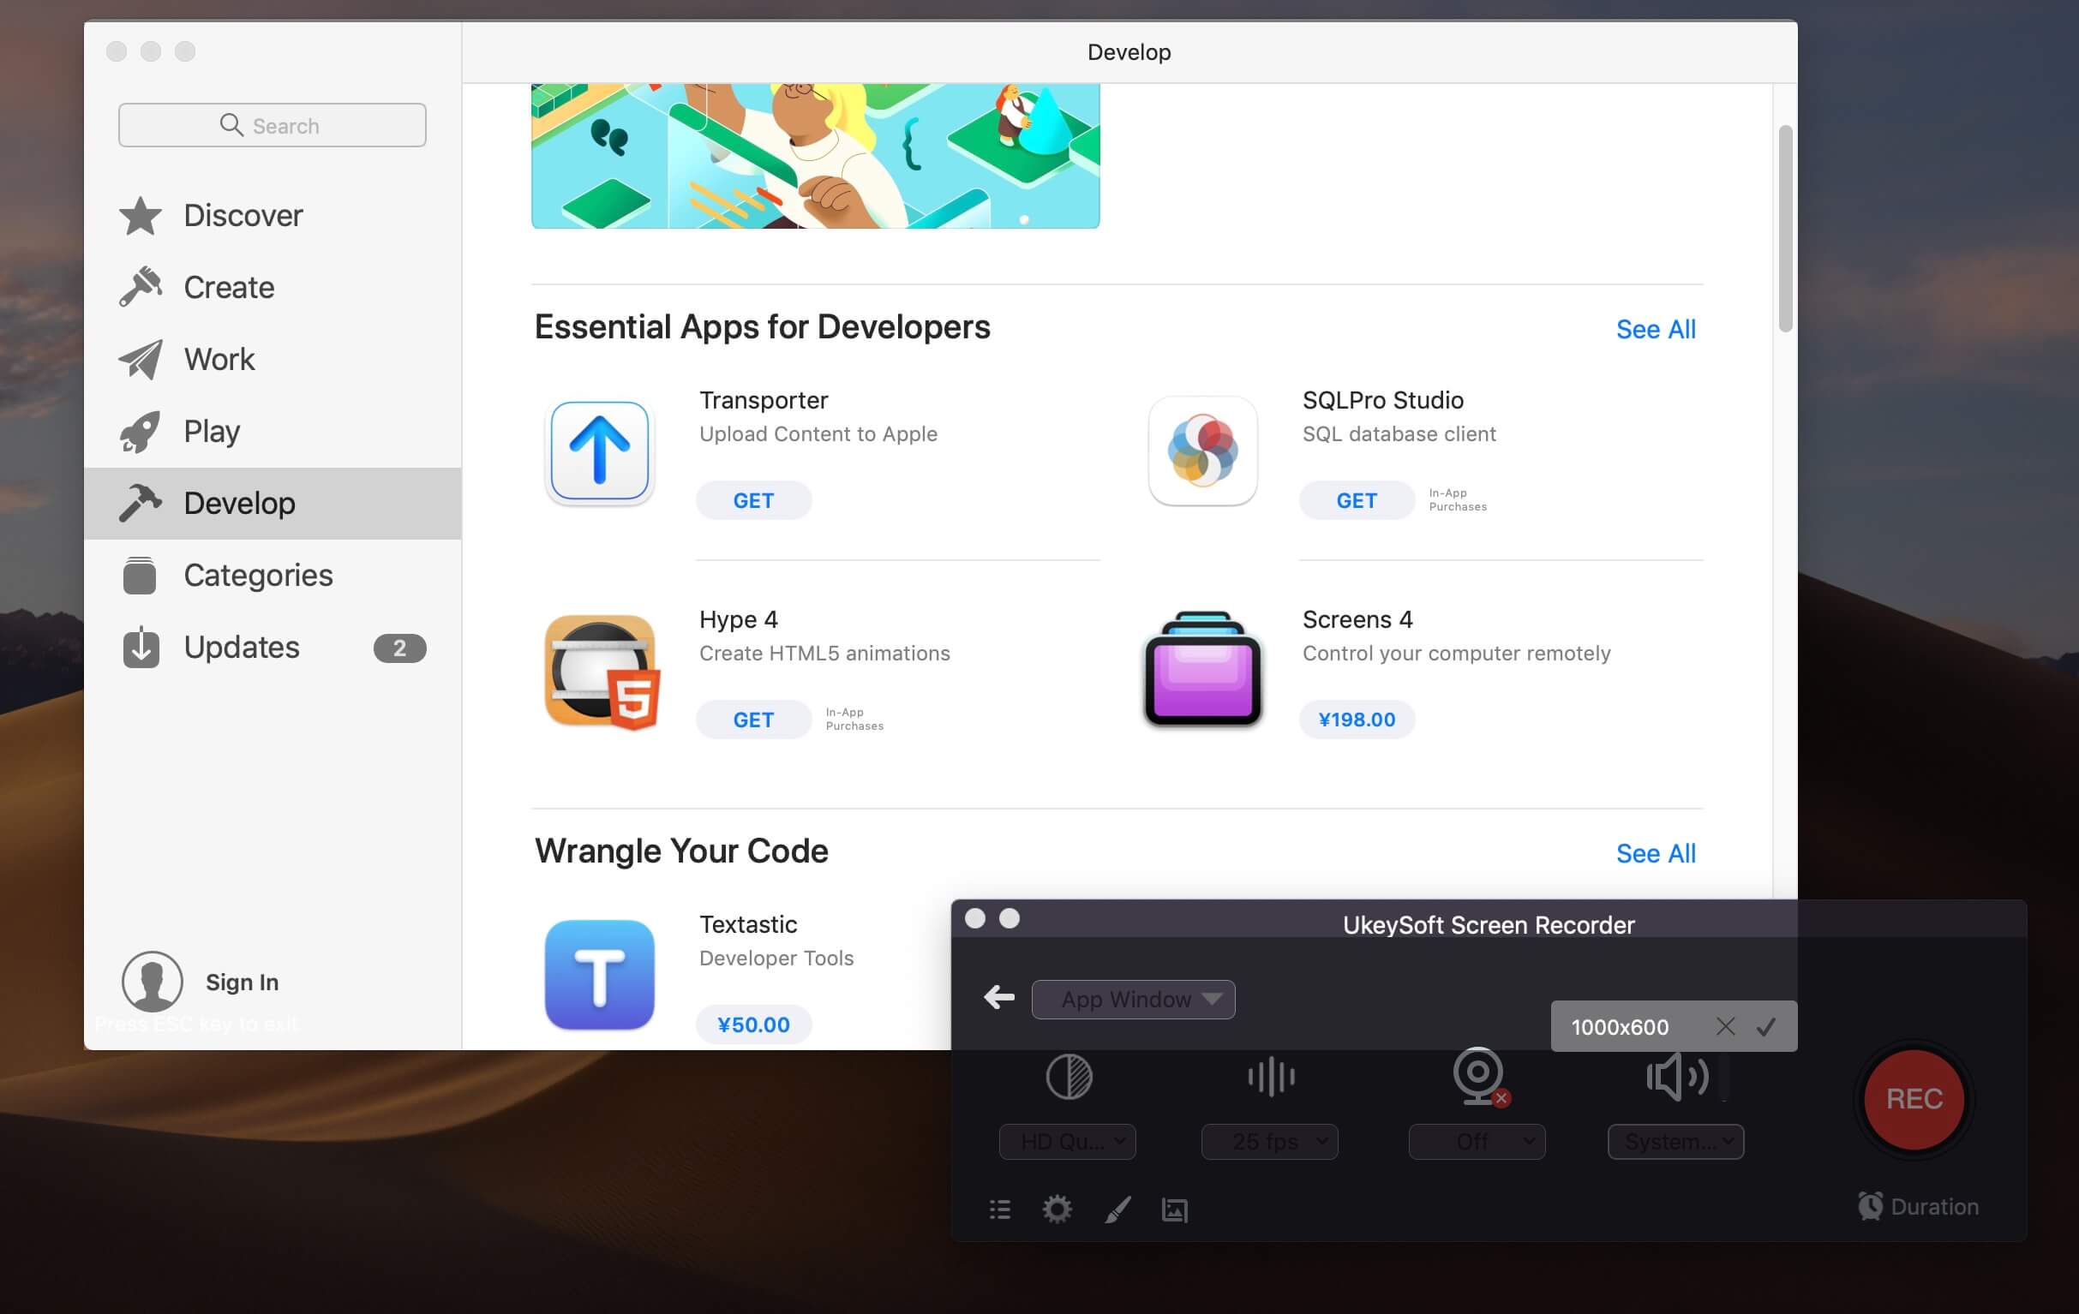Open the webcam Off dropdown
The image size is (2079, 1314).
1477,1142
